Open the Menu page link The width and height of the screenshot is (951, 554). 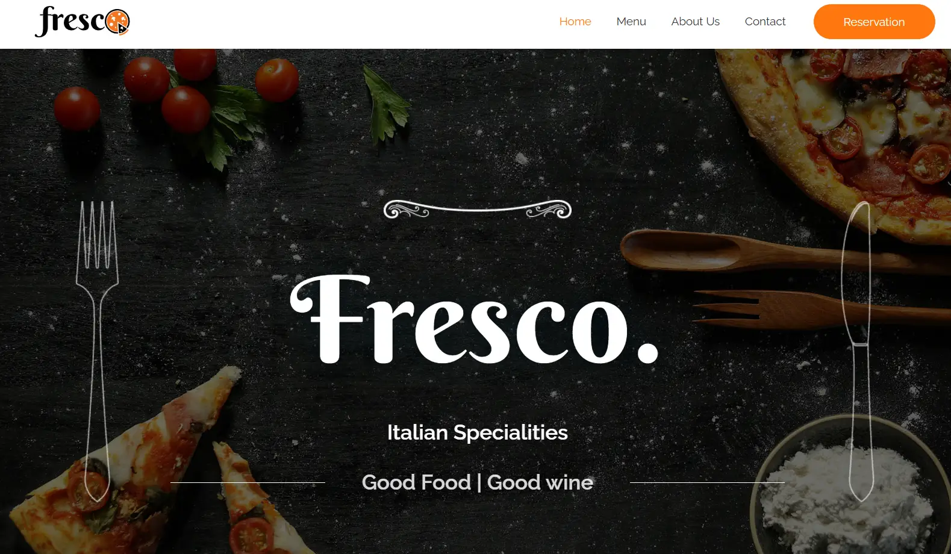tap(631, 22)
